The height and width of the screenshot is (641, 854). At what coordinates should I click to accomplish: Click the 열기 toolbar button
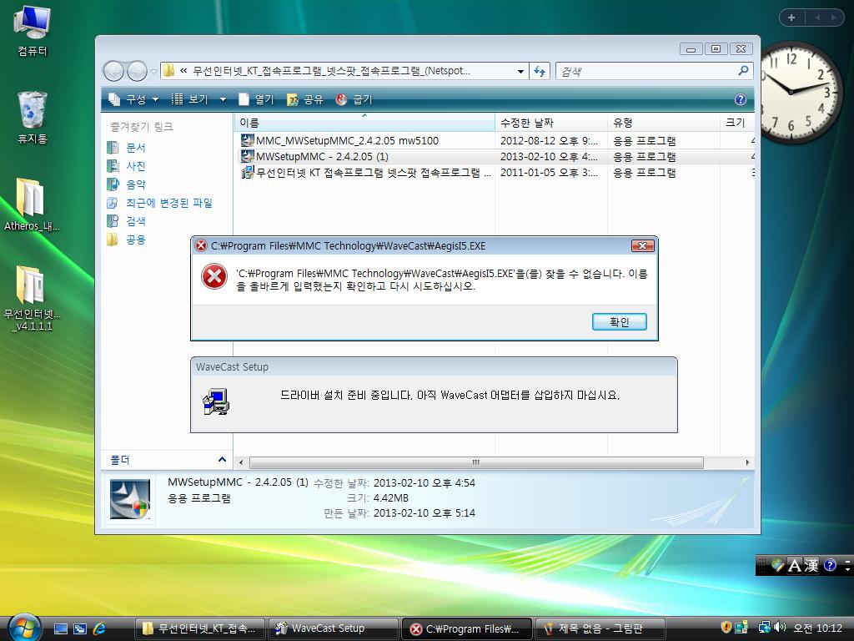(x=256, y=99)
